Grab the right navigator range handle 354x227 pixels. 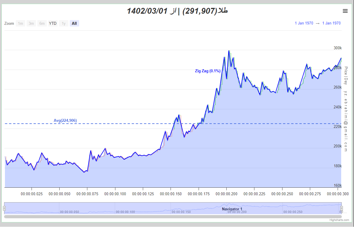pyautogui.click(x=341, y=208)
